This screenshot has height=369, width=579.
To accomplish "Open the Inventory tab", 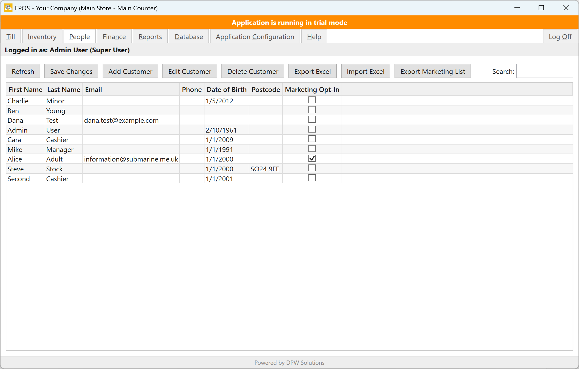I will click(x=42, y=36).
